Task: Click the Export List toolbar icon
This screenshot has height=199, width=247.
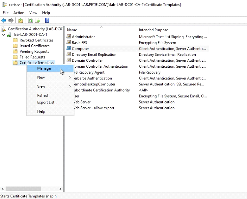Action: [x=38, y=20]
